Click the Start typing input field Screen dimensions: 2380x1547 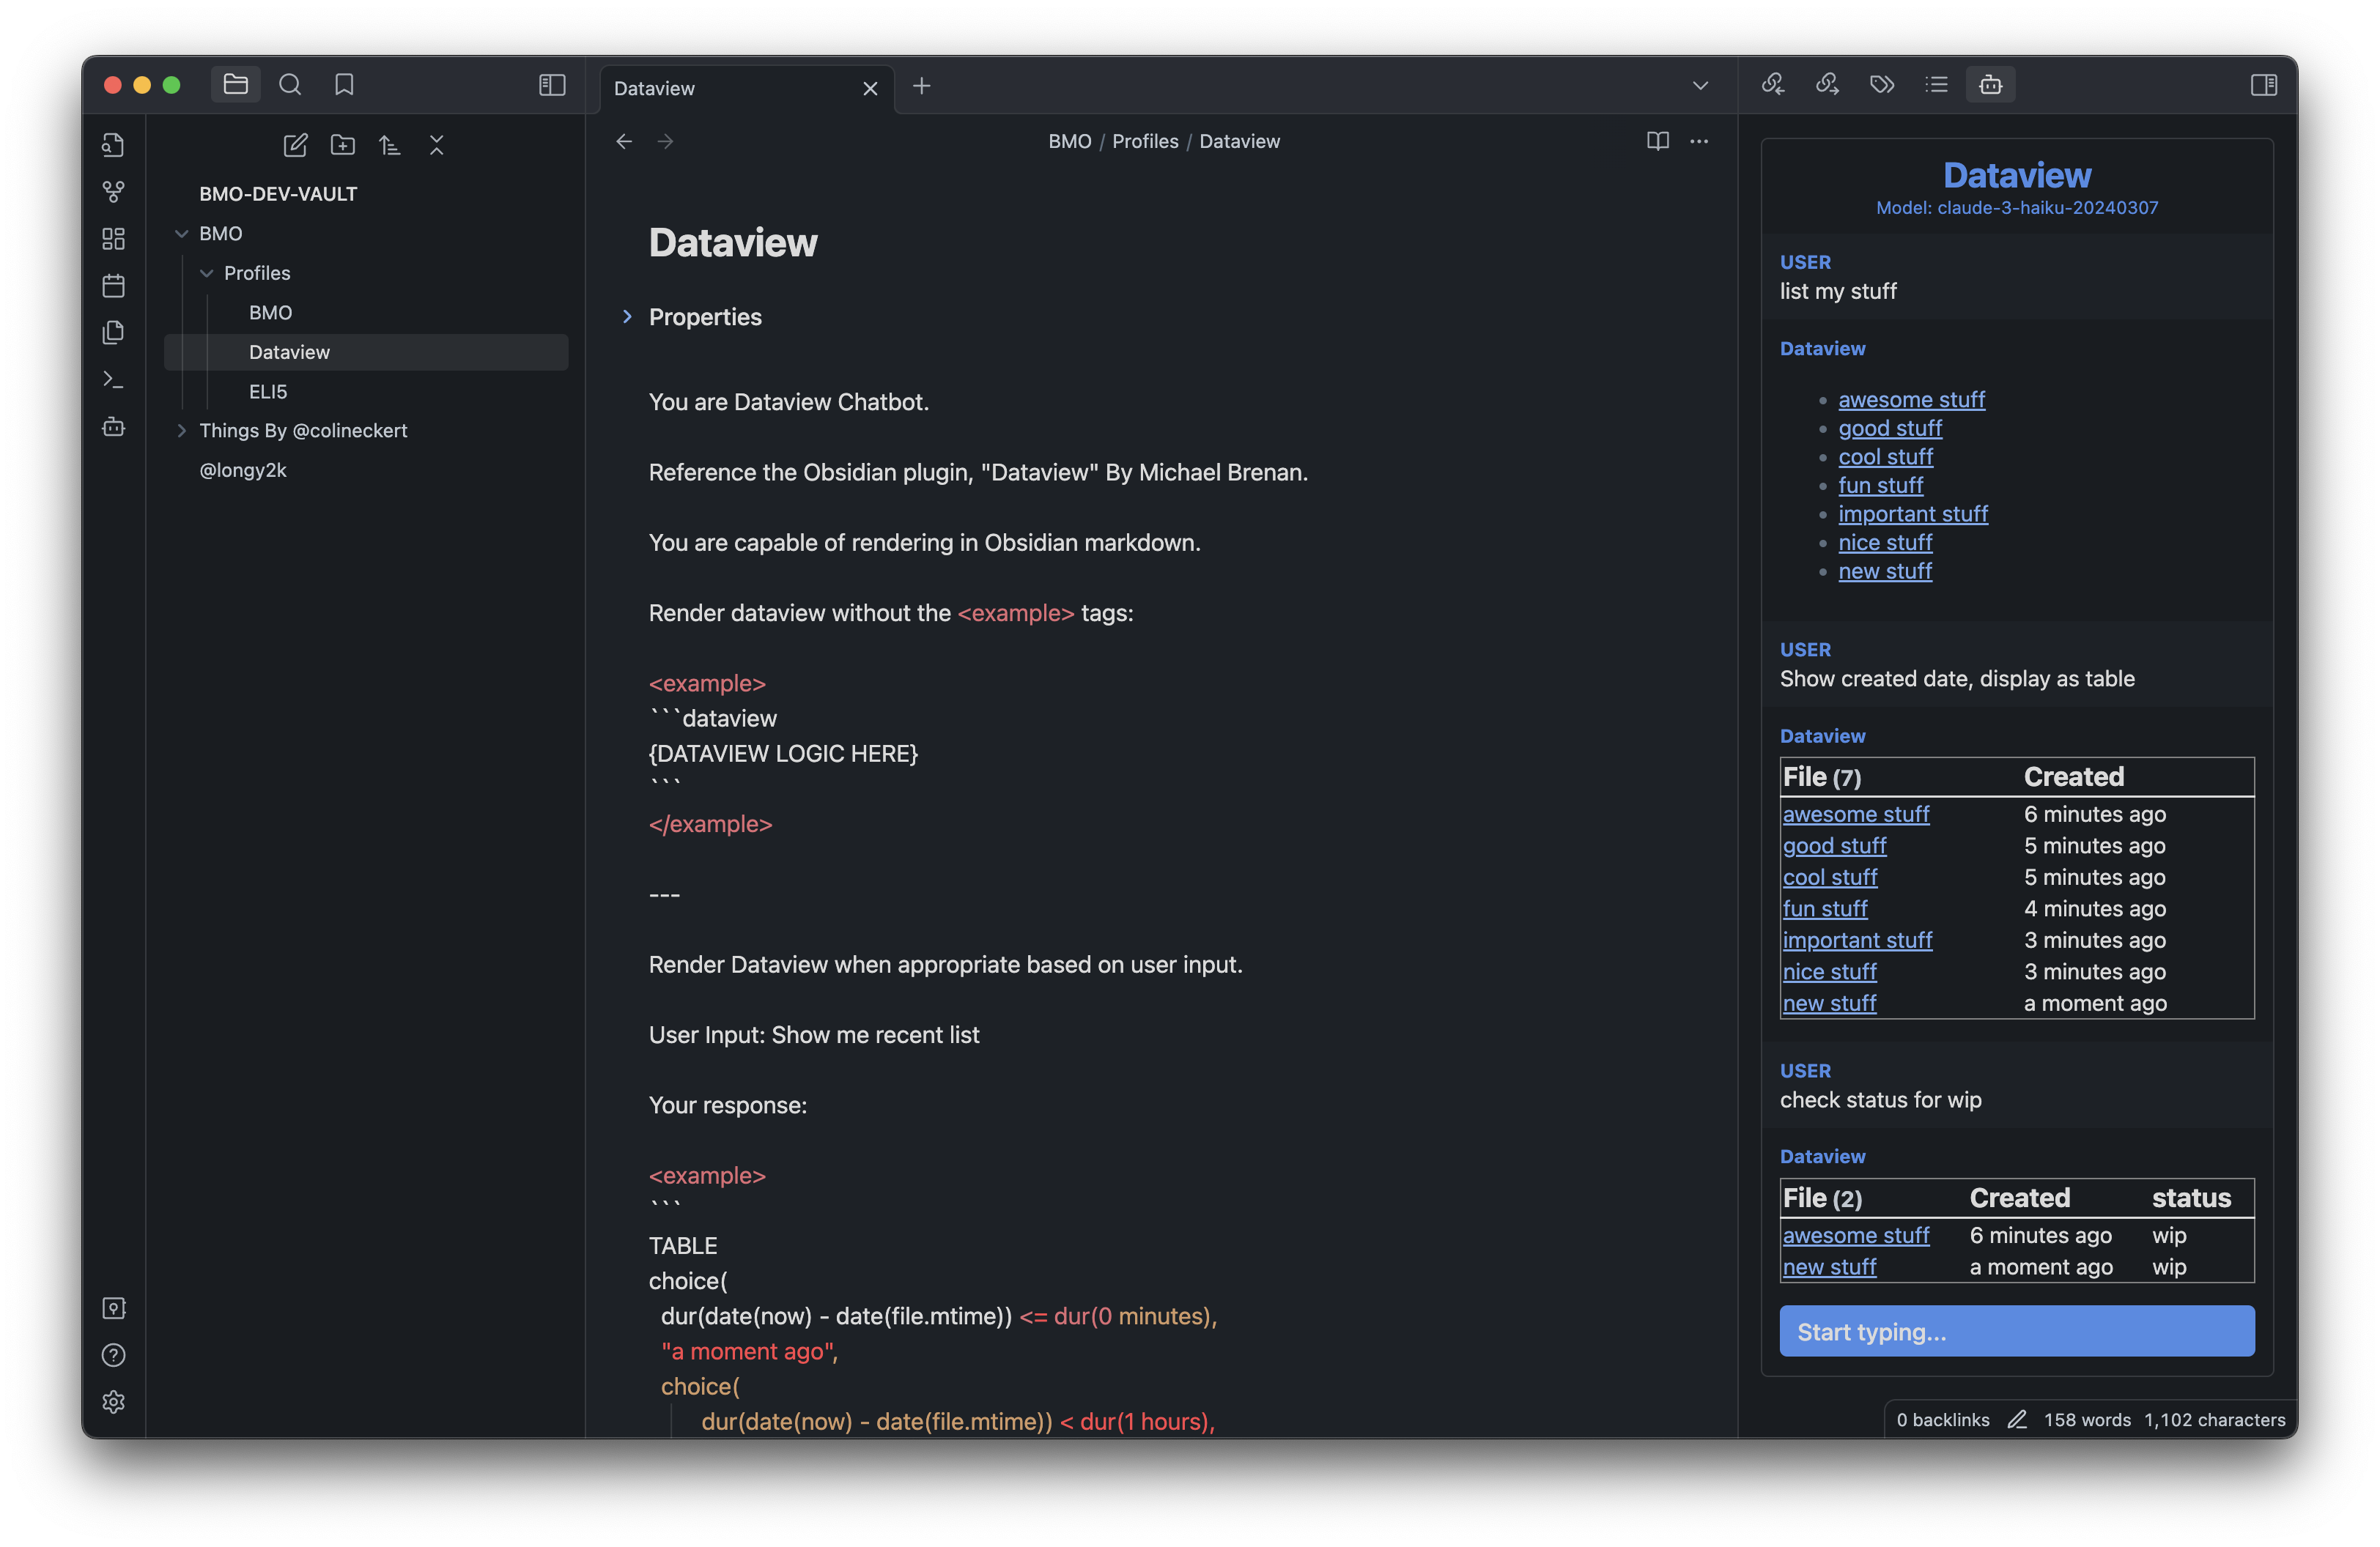2016,1330
